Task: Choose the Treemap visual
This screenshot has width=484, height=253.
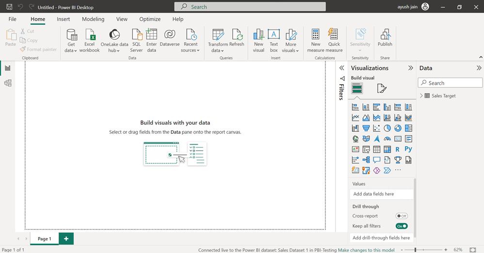Action: [408, 128]
